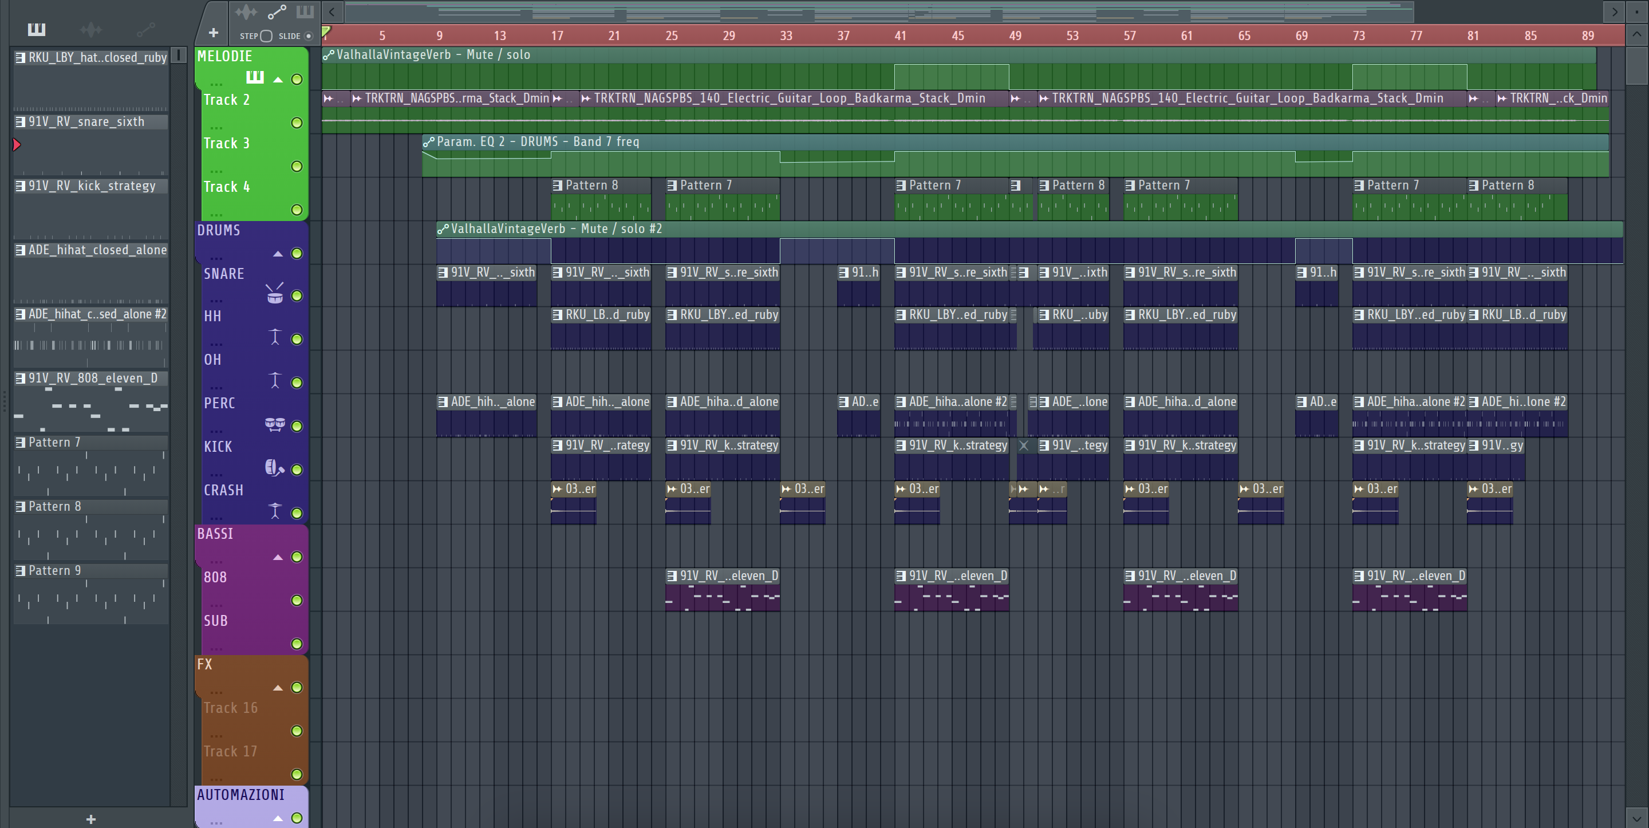1649x828 pixels.
Task: Click the Track 17 header name
Action: (230, 751)
